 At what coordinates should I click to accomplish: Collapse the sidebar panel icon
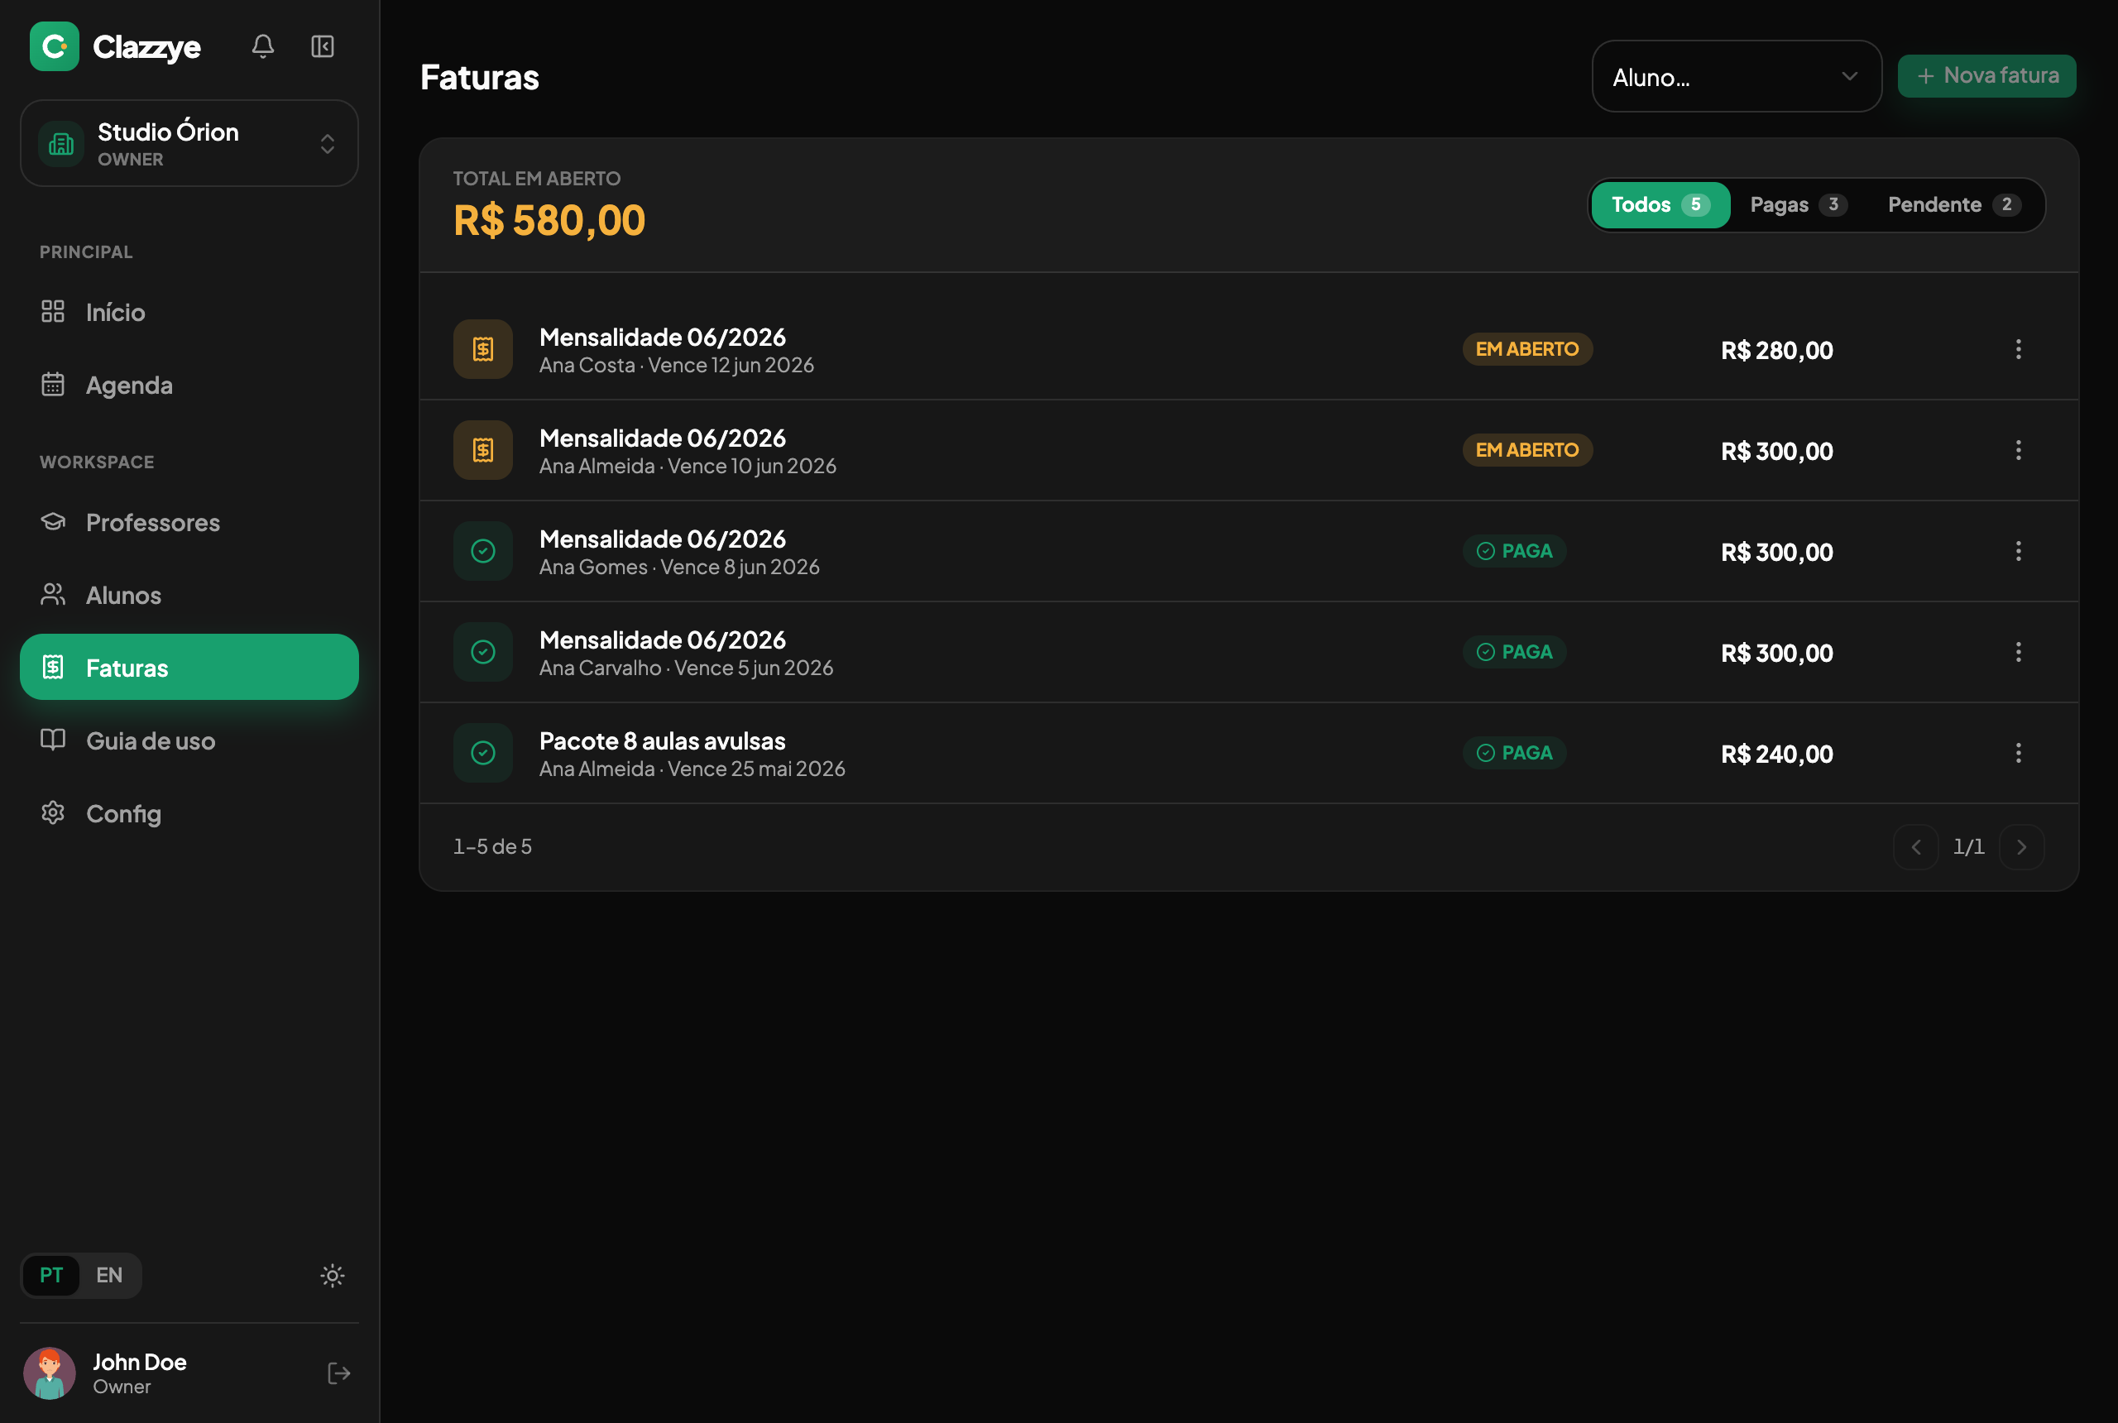pyautogui.click(x=323, y=46)
